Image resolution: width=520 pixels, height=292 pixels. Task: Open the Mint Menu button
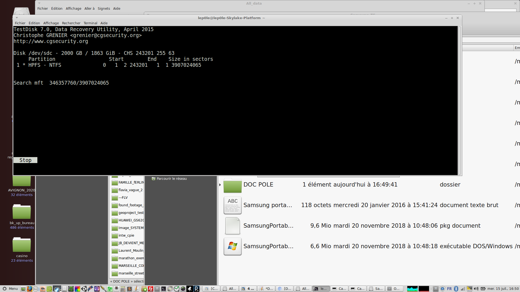tap(10, 289)
